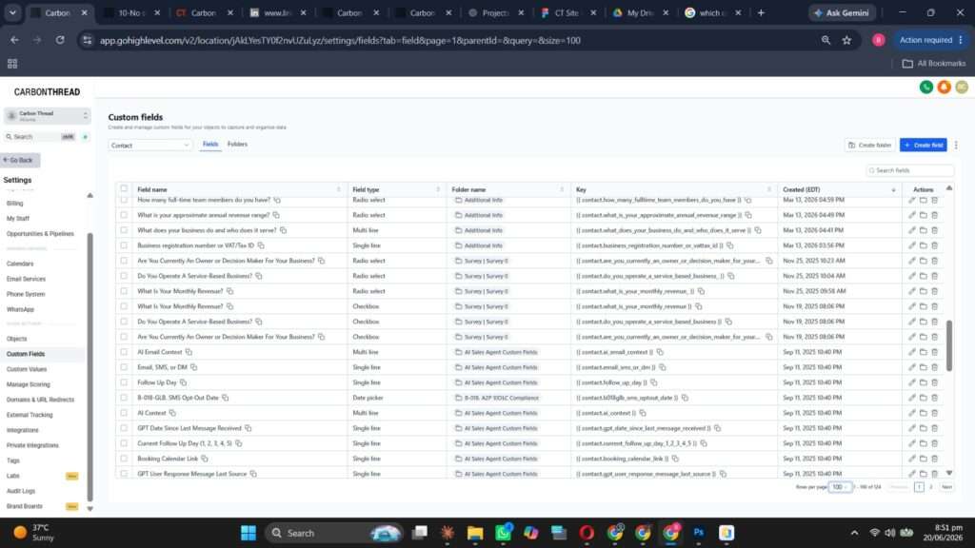975x548 pixels.
Task: Delete the Follow Up Day field
Action: coord(934,382)
